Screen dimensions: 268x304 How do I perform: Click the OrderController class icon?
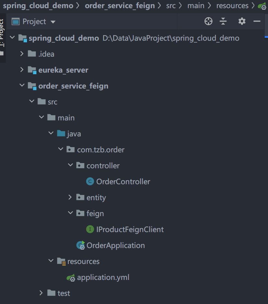(90, 182)
